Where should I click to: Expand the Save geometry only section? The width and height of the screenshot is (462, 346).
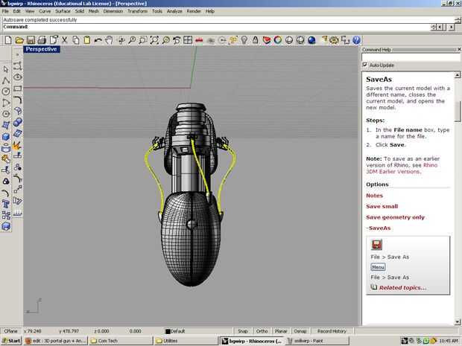click(395, 217)
